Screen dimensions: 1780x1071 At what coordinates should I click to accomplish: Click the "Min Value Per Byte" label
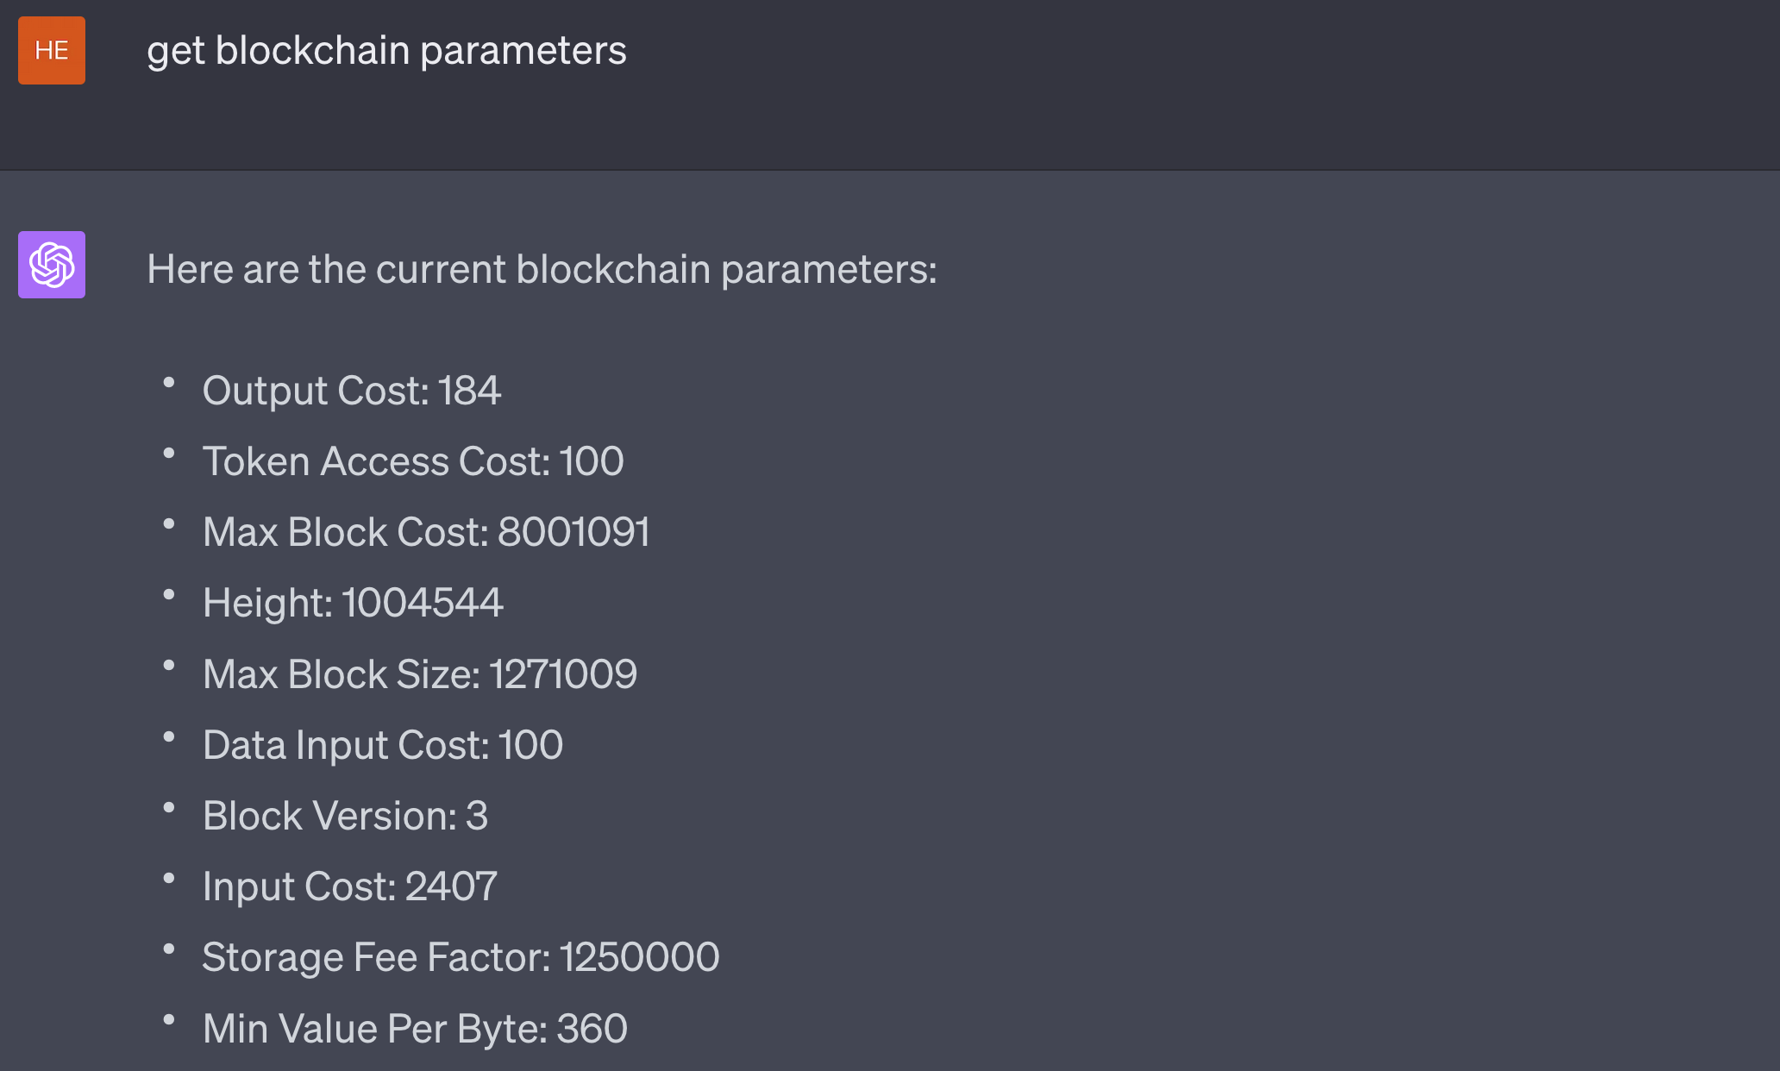tap(374, 1029)
